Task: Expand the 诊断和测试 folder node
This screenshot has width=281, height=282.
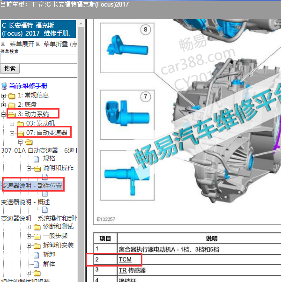Action: [x=29, y=227]
